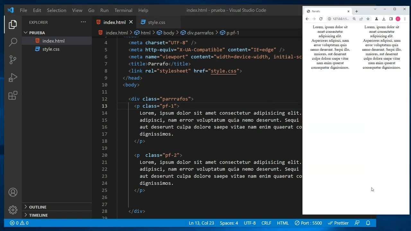Click the feedback icon in status bar
This screenshot has width=411, height=231.
[x=357, y=223]
